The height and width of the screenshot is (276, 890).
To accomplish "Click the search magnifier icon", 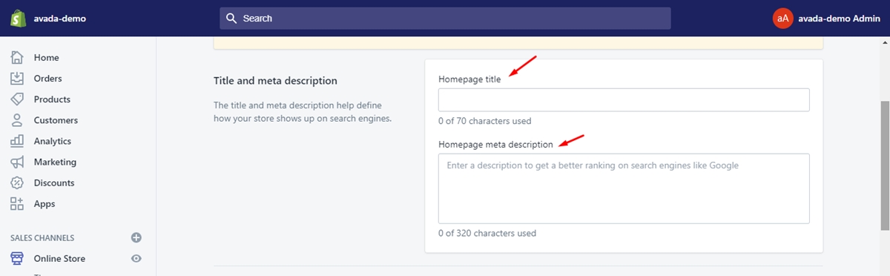I will pyautogui.click(x=231, y=19).
